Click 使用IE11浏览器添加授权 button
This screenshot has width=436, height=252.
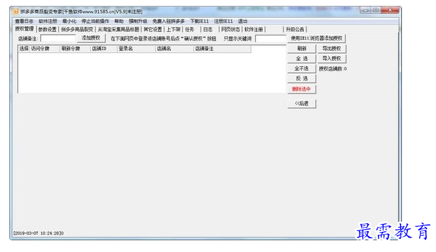316,39
